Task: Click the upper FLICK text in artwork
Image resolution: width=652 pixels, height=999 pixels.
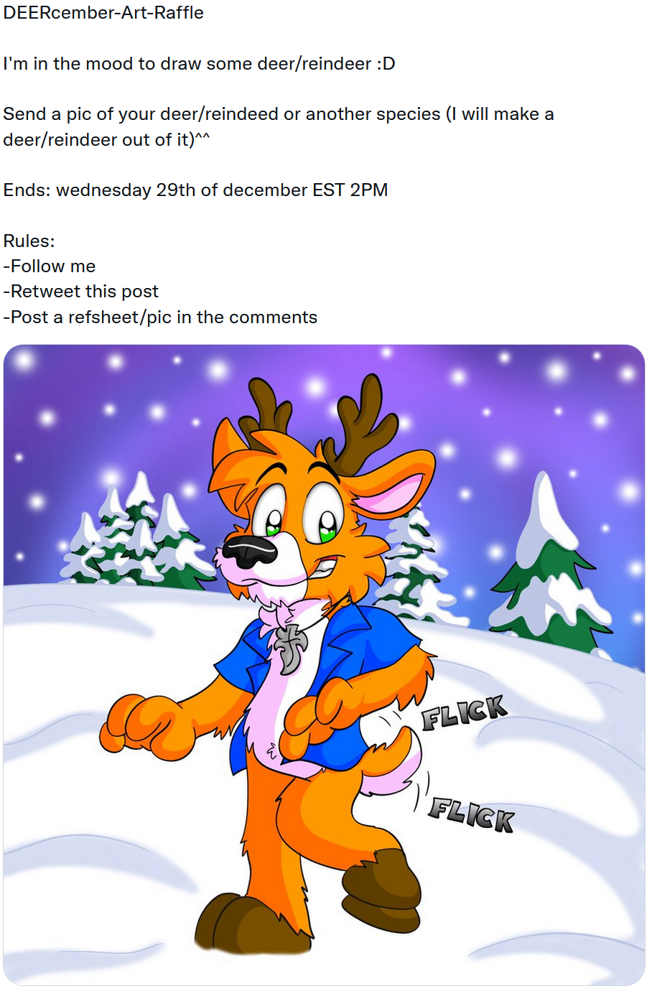Action: tap(464, 712)
